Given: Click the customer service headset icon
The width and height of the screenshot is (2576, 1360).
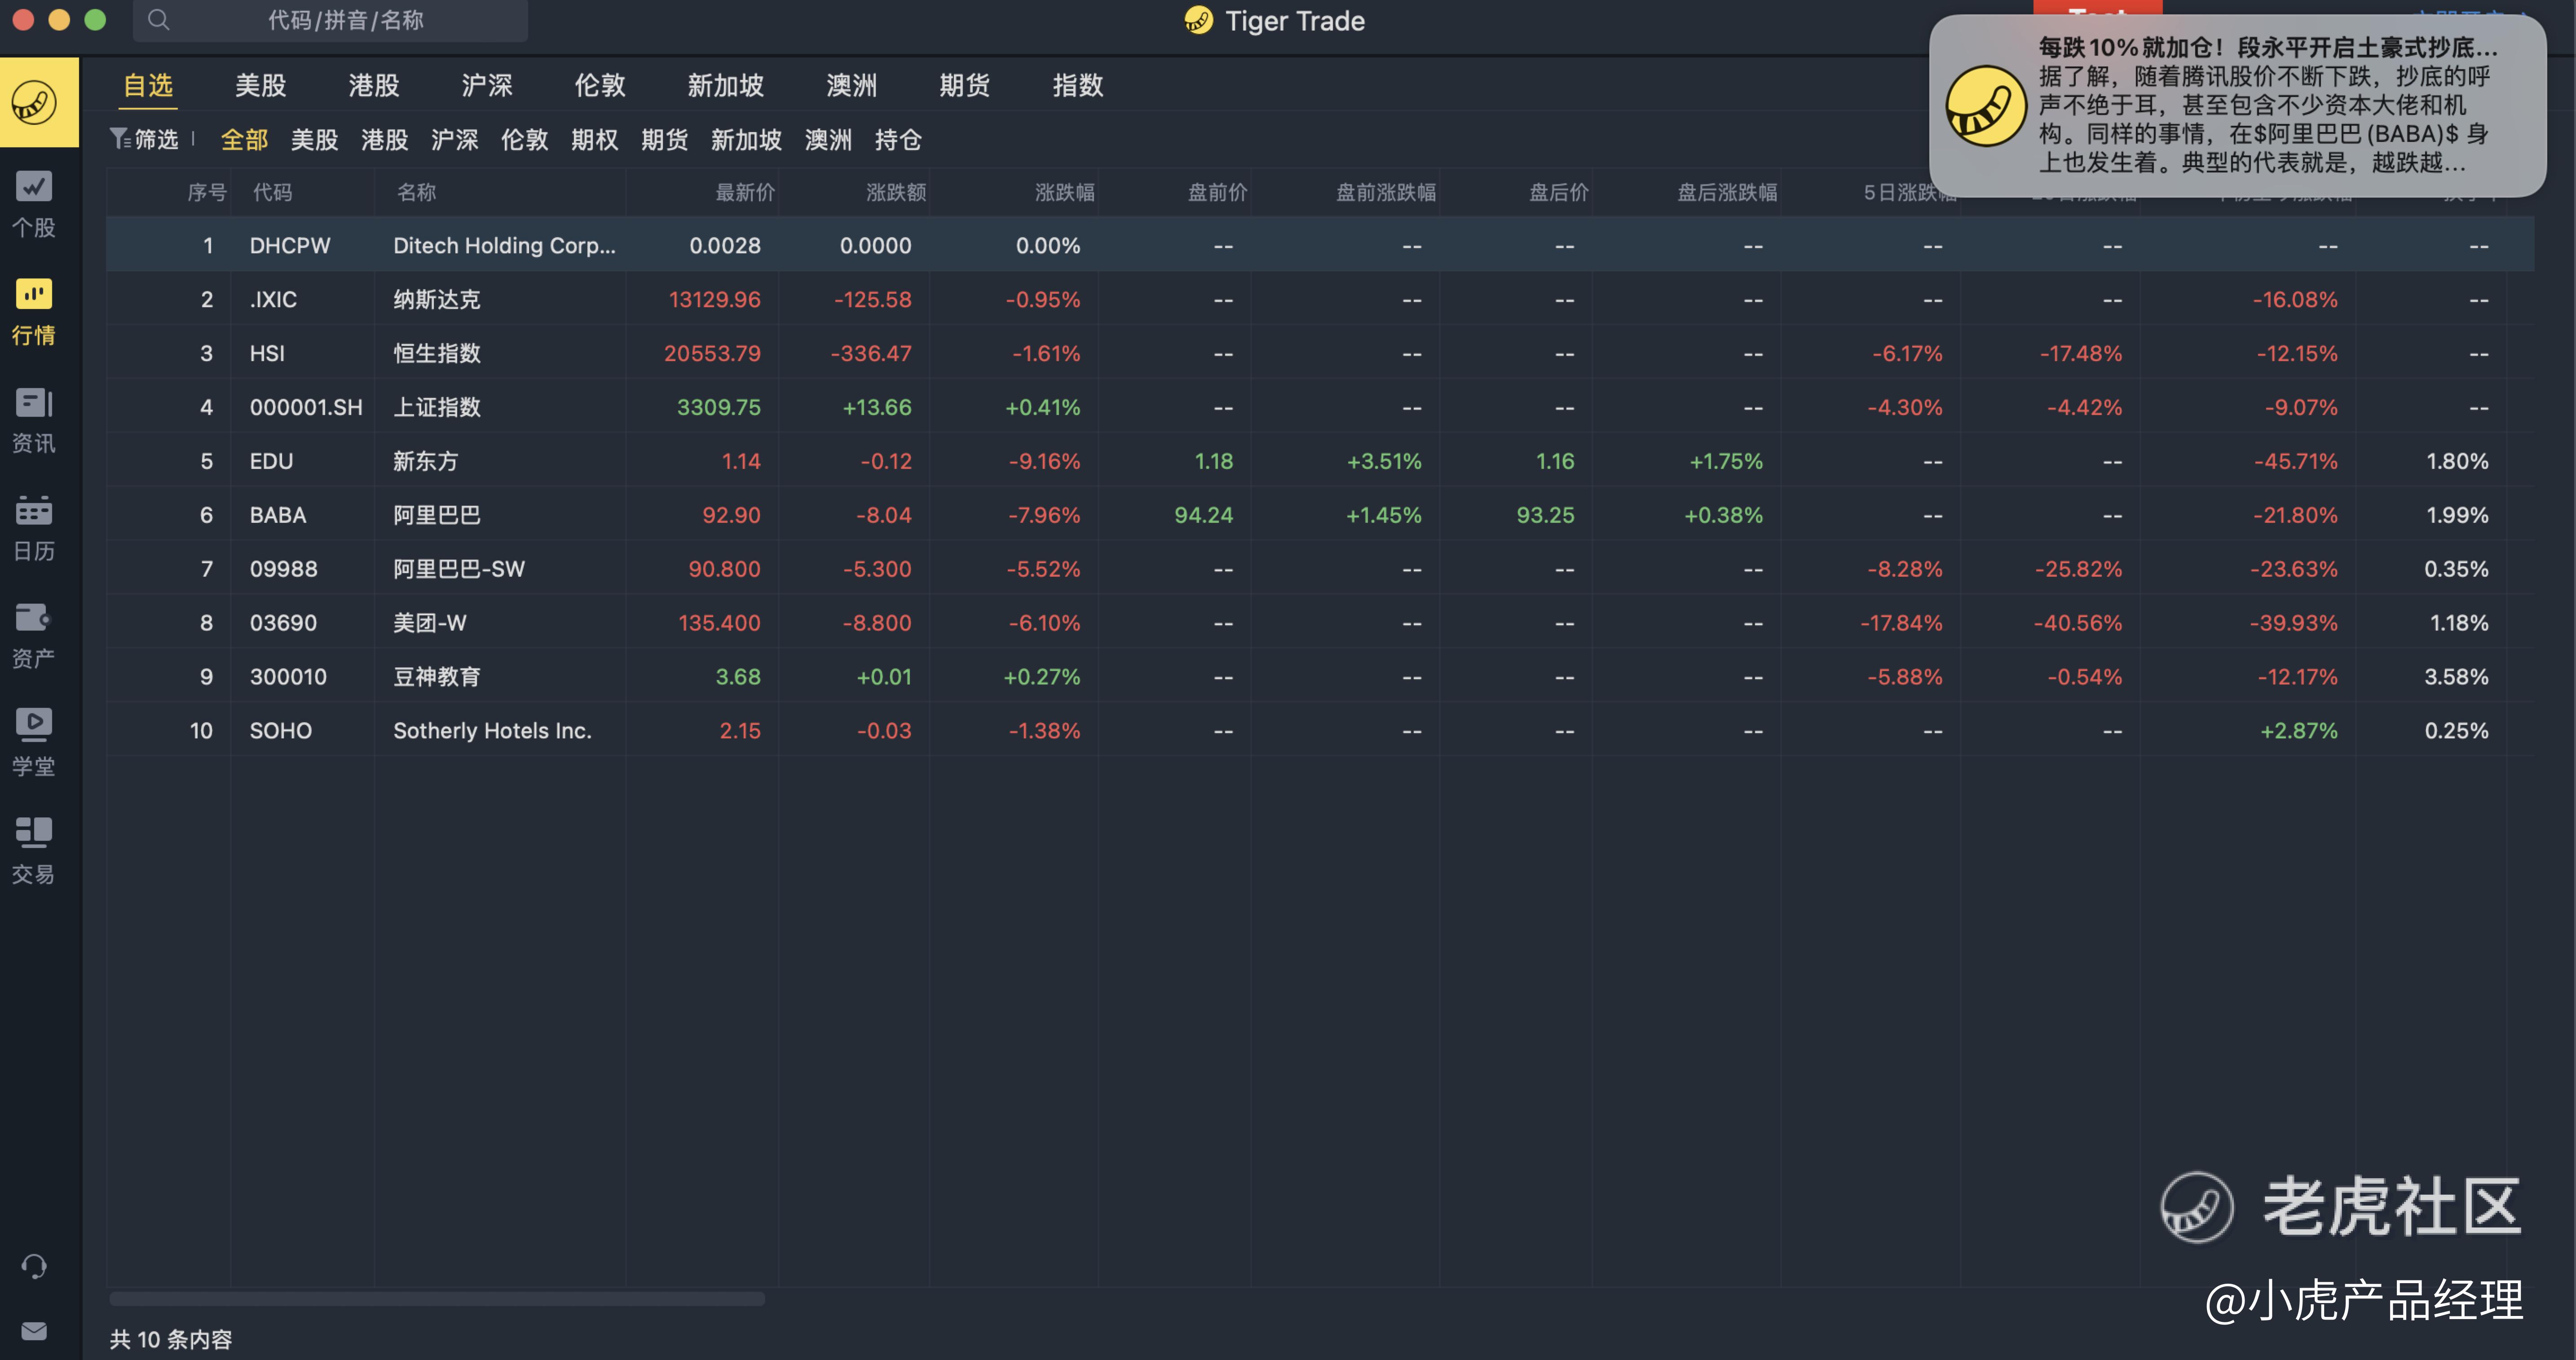Looking at the screenshot, I should point(34,1266).
